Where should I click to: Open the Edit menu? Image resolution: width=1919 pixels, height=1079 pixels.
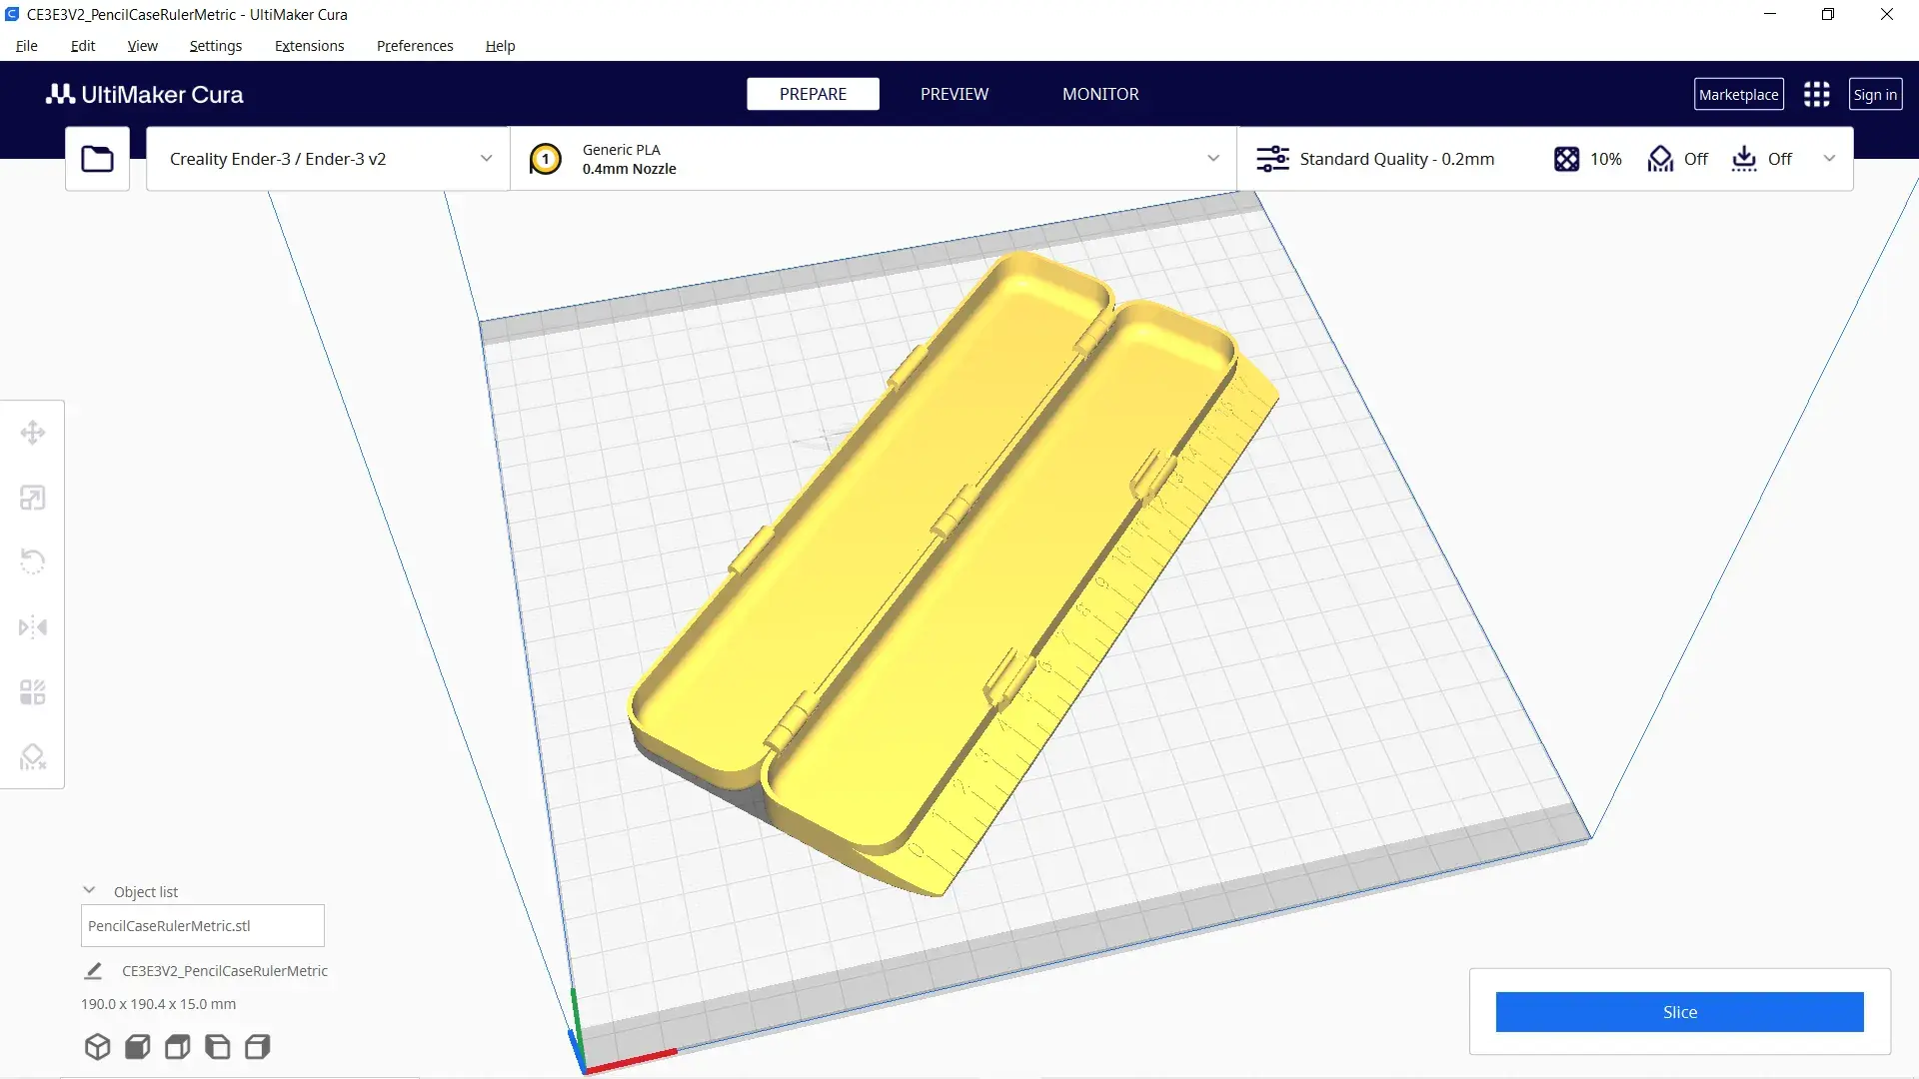pyautogui.click(x=83, y=46)
